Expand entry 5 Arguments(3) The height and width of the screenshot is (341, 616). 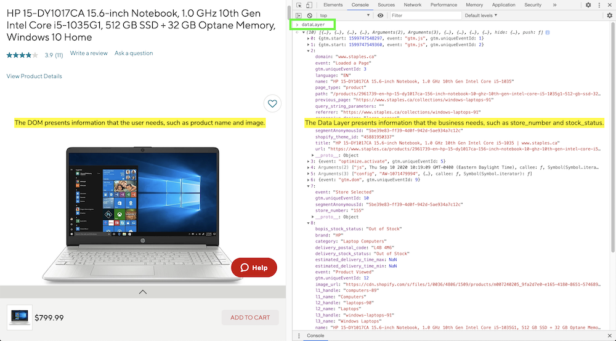(309, 174)
